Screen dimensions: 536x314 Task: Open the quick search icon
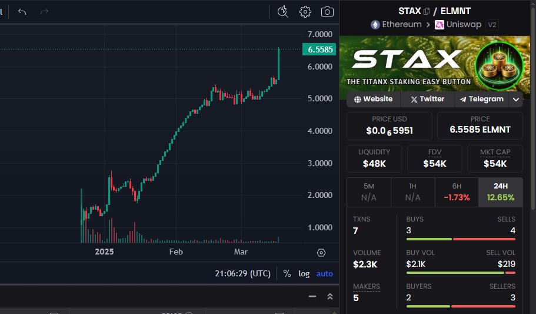point(282,12)
